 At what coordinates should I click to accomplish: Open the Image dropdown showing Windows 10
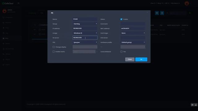[85, 33]
